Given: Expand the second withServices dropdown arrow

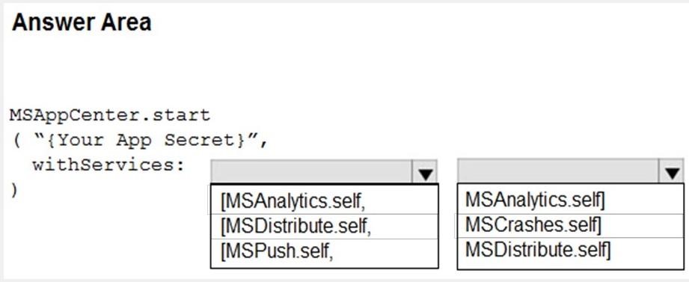Looking at the screenshot, I should pyautogui.click(x=671, y=171).
